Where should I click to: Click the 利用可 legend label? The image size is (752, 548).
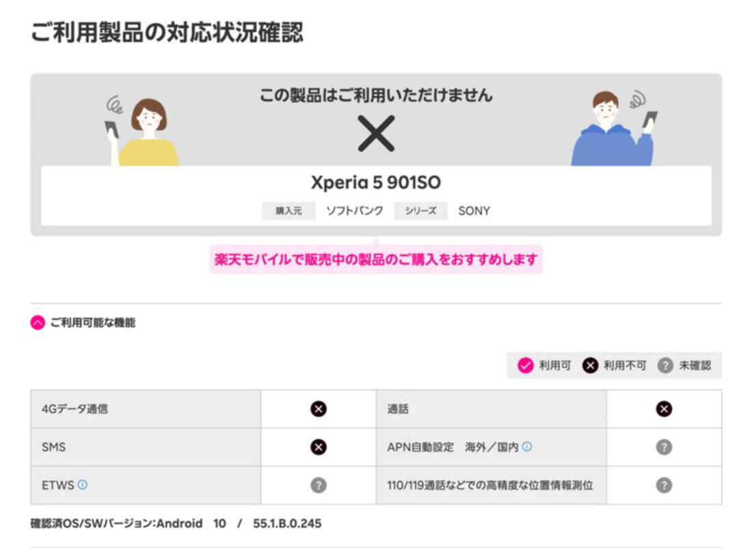(x=555, y=366)
